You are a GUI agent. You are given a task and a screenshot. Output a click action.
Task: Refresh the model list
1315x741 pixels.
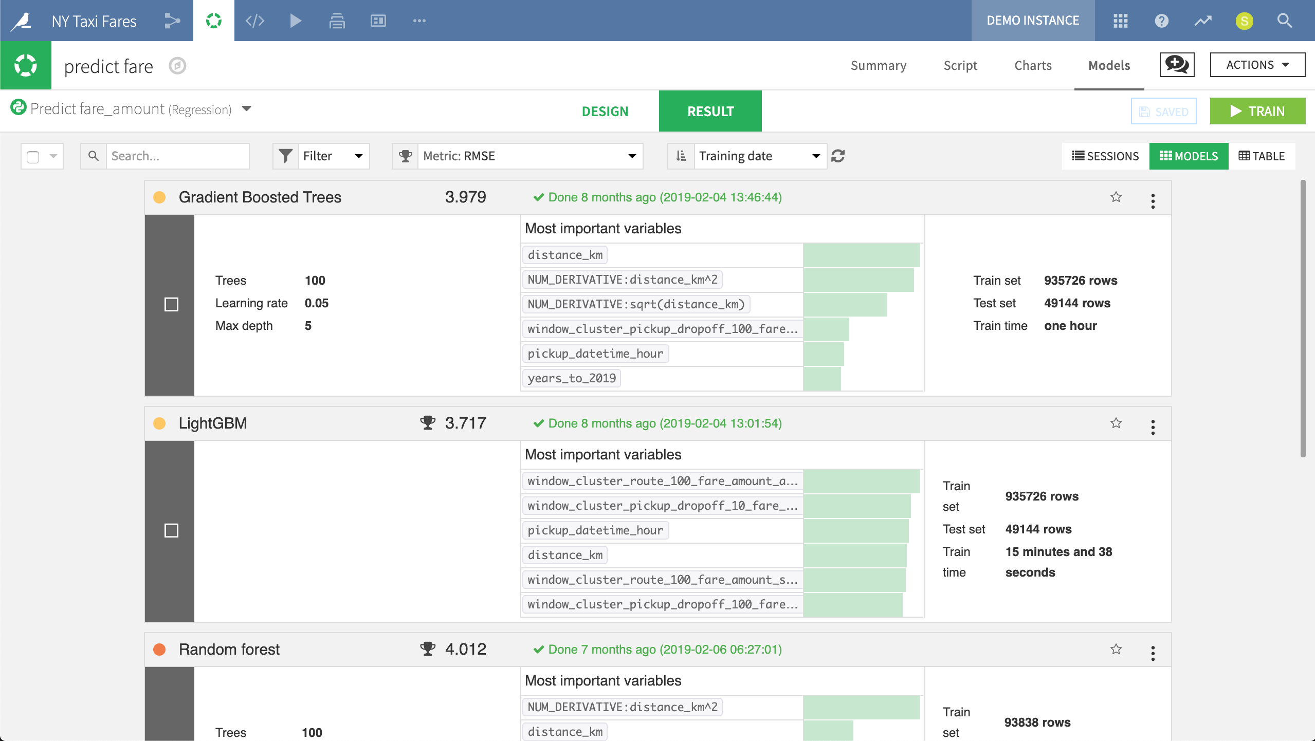838,156
